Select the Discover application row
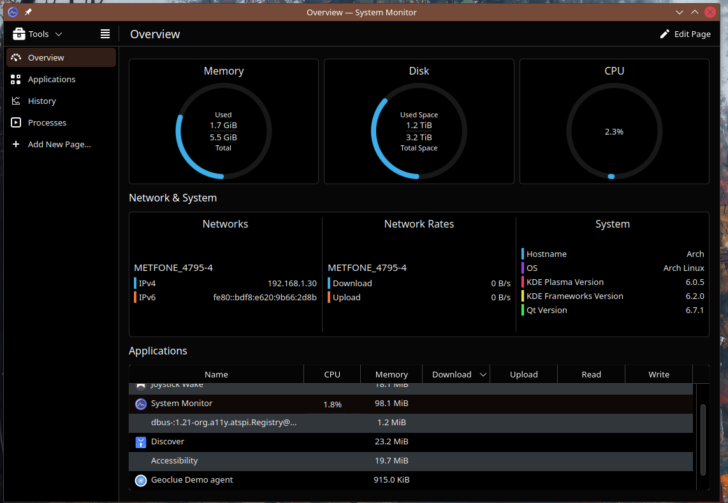Screen dimensions: 728x503 pos(411,442)
